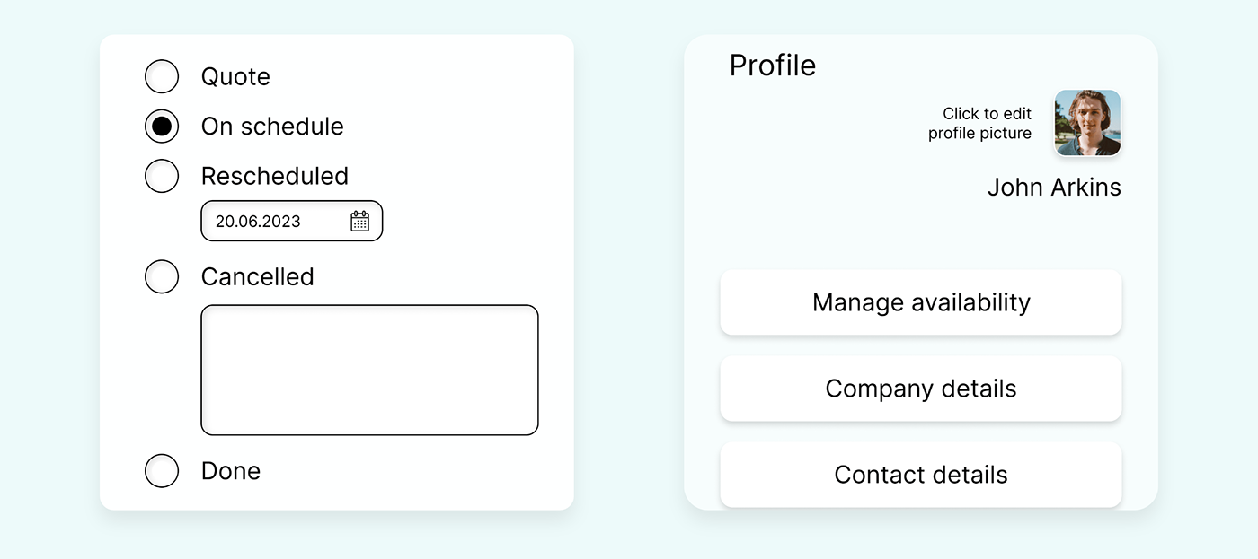Viewport: 1258px width, 559px height.
Task: Click the John Arkins name text
Action: [1054, 187]
